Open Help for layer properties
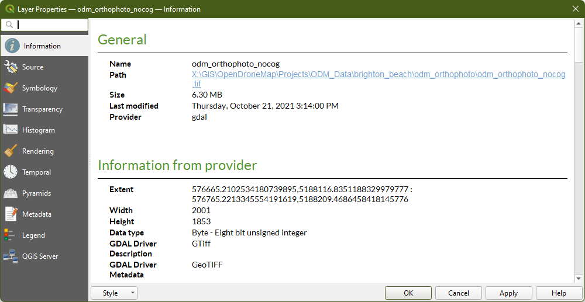 [559, 293]
